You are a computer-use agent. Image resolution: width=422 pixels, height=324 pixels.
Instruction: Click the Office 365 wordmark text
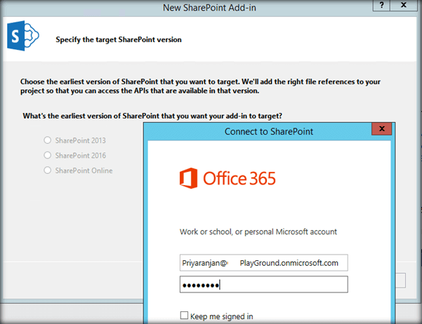239,177
